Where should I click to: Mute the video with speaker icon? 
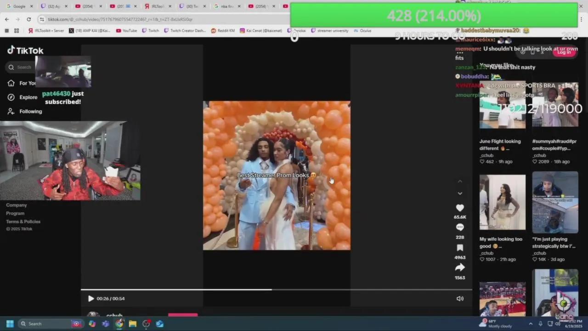(x=460, y=298)
